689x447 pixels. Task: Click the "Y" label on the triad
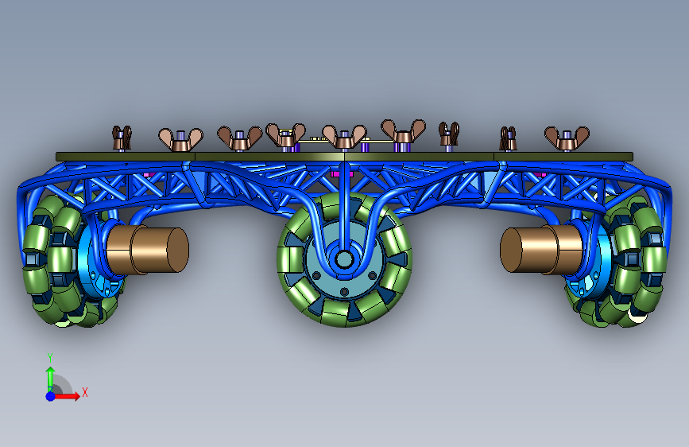click(x=50, y=358)
